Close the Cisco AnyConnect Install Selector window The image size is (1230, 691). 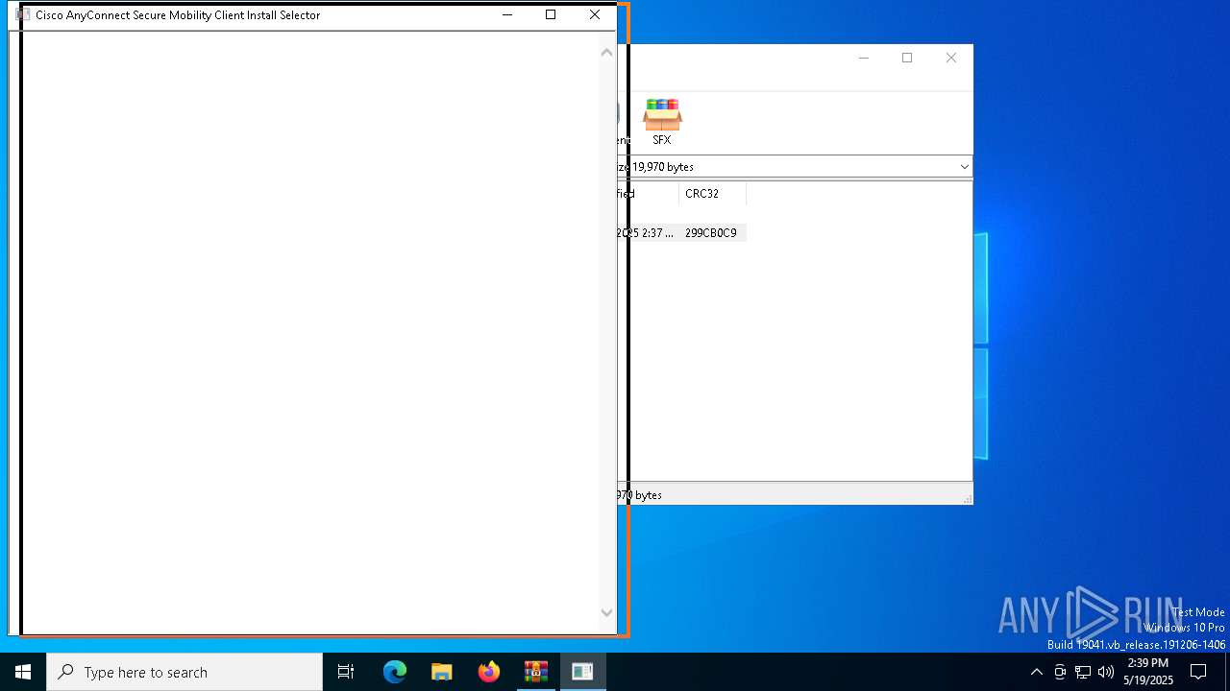pos(595,15)
